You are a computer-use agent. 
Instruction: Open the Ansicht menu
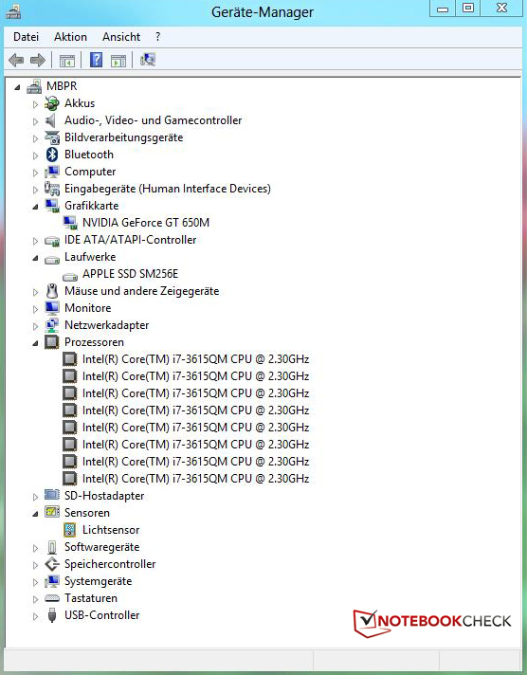coord(121,37)
